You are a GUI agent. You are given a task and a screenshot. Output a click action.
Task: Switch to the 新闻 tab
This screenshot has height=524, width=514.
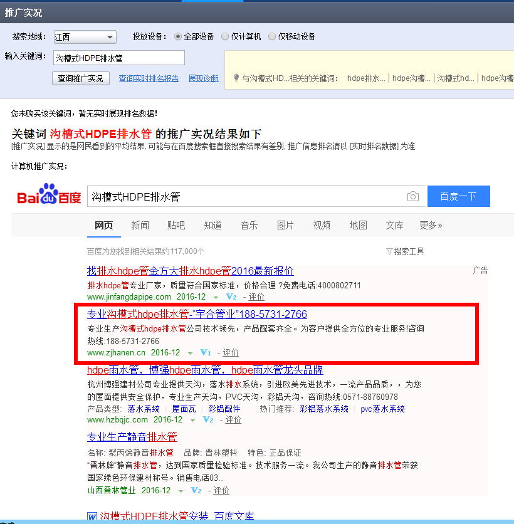click(x=140, y=225)
